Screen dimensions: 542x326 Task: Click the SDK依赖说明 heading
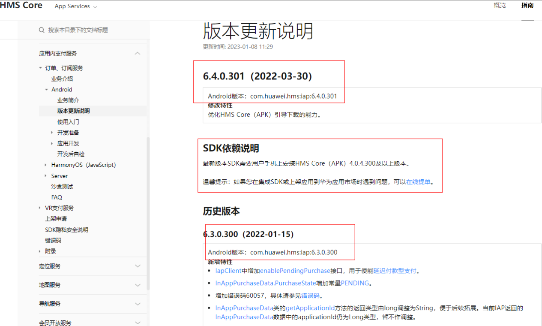[x=231, y=148]
